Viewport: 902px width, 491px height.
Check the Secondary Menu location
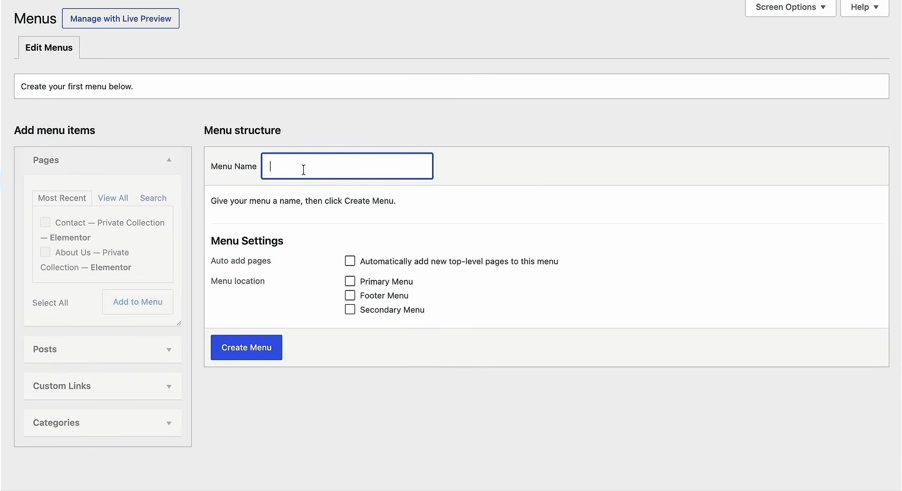[350, 309]
